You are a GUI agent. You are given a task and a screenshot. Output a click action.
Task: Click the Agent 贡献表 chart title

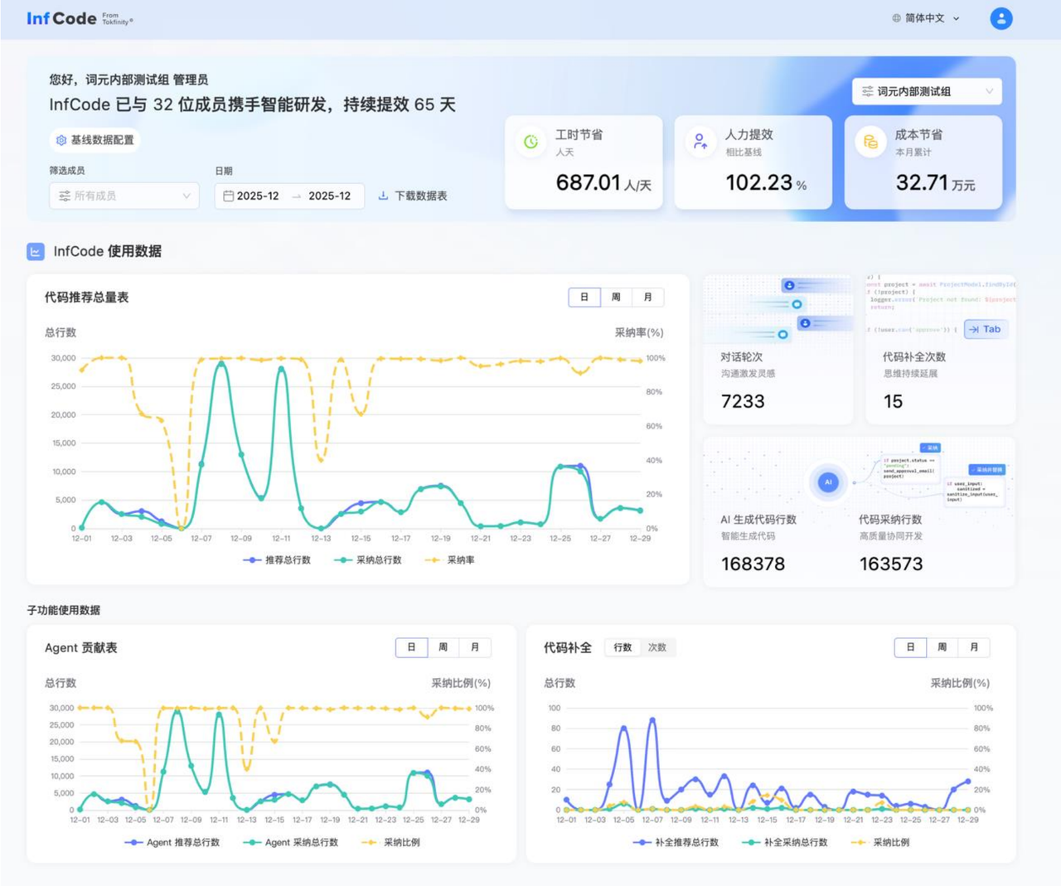point(80,647)
